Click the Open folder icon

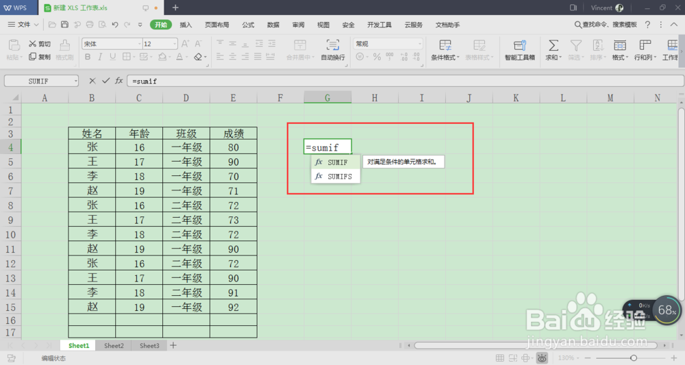(52, 25)
